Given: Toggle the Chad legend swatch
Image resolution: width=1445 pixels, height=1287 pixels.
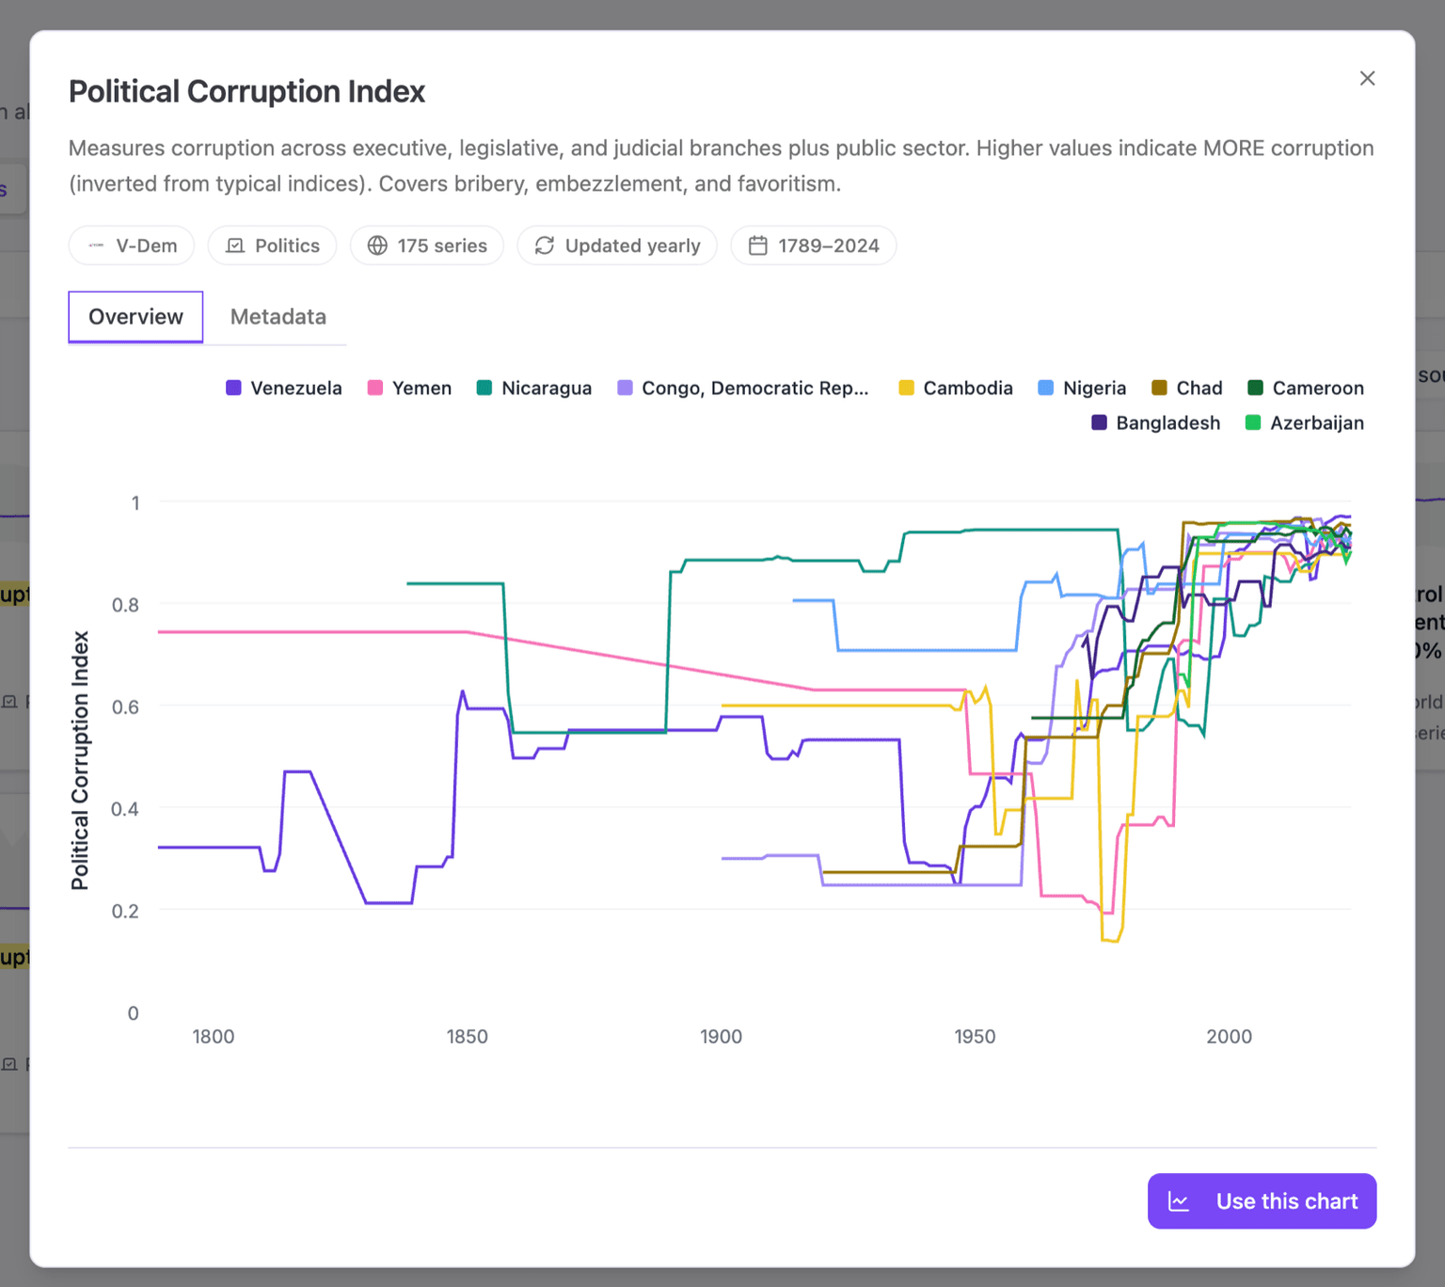Looking at the screenshot, I should [x=1160, y=388].
